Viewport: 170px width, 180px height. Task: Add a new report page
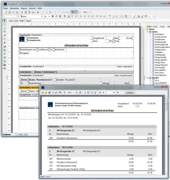pos(22,12)
